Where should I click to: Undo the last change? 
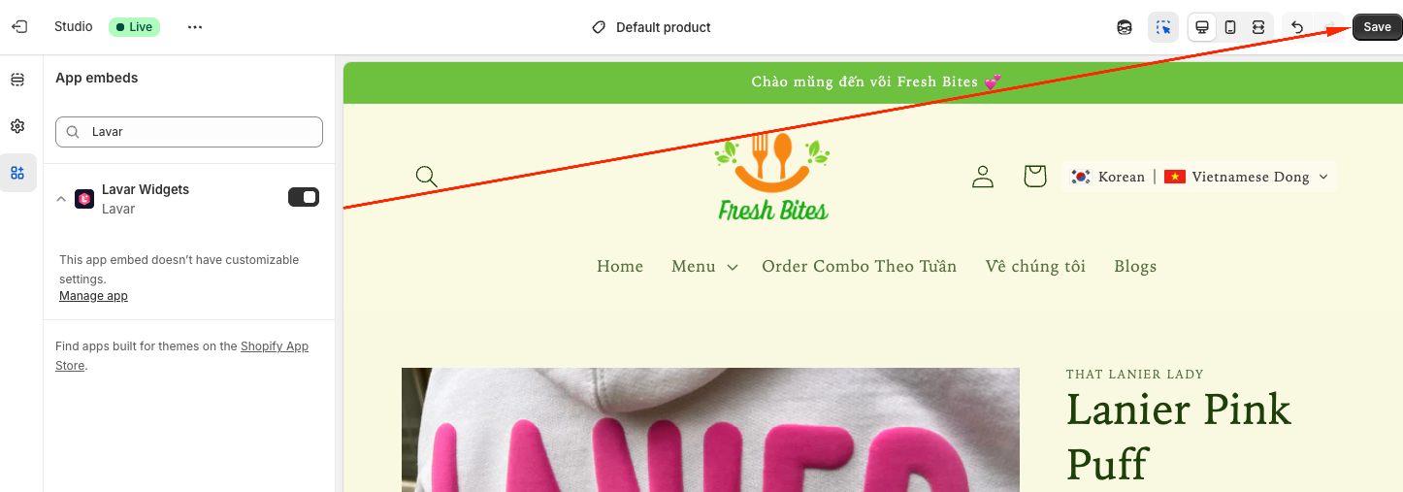point(1297,27)
